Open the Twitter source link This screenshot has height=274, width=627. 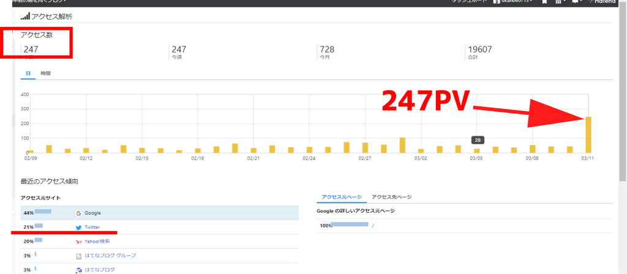[92, 228]
